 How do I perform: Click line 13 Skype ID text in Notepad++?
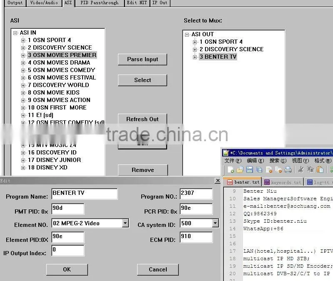pos(275,221)
